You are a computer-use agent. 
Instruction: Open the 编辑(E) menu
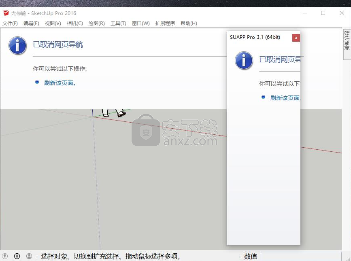(x=31, y=23)
